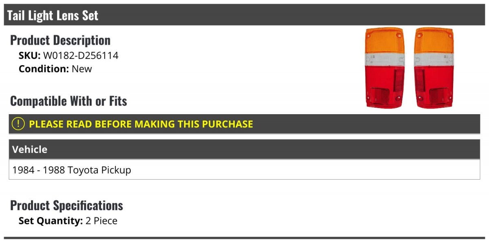Click the amber section of left lens
The height and width of the screenshot is (243, 489).
coord(384,40)
